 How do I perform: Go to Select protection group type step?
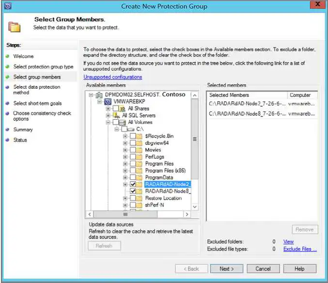(x=43, y=67)
